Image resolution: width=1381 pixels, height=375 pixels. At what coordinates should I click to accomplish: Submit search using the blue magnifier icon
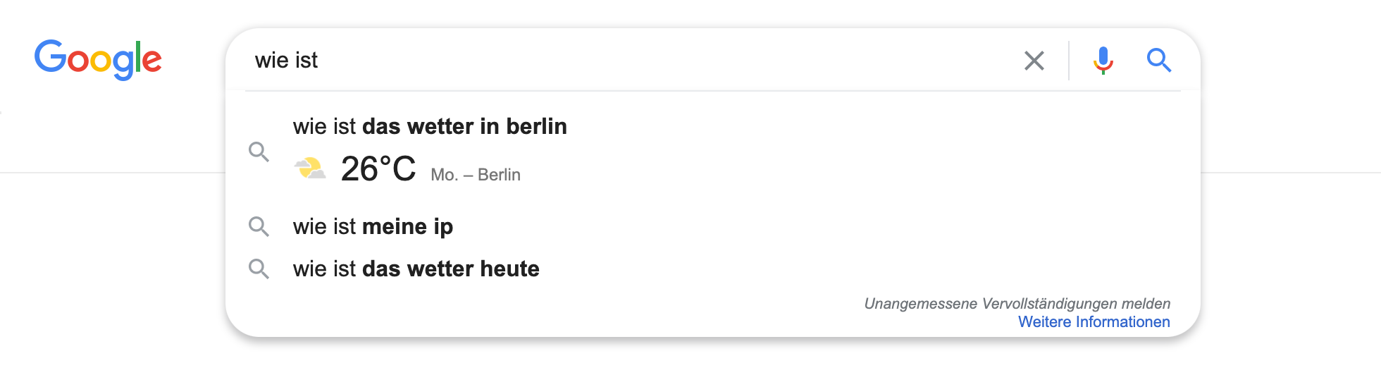pyautogui.click(x=1158, y=61)
